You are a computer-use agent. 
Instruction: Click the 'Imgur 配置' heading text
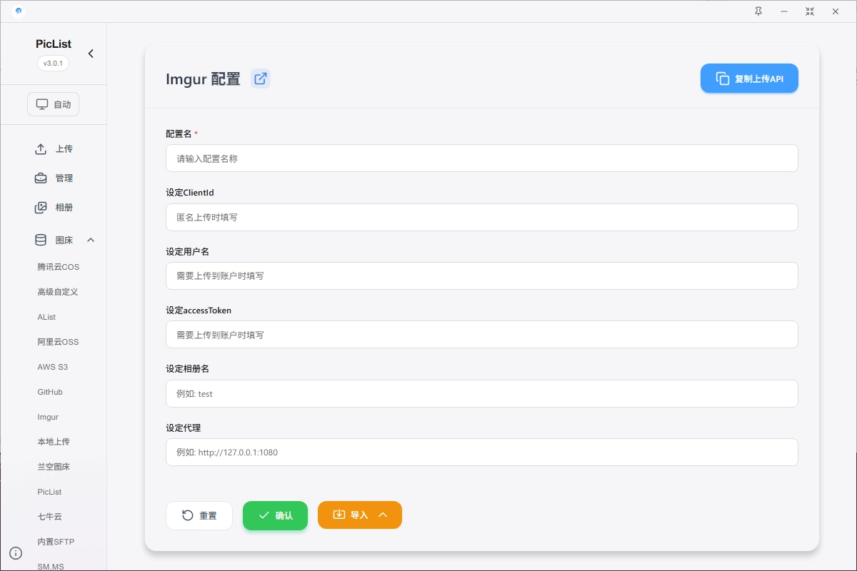(x=203, y=79)
